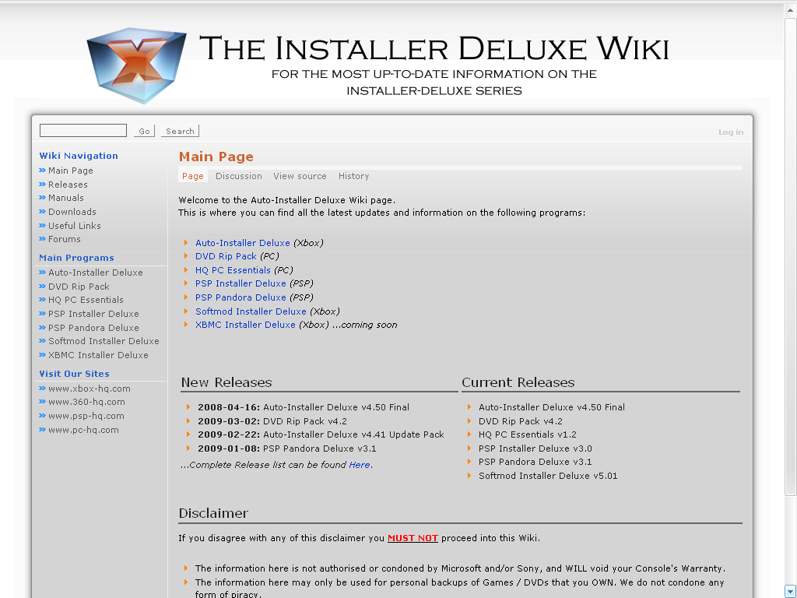Open Useful Links in the sidebar
The width and height of the screenshot is (797, 598).
[x=75, y=225]
